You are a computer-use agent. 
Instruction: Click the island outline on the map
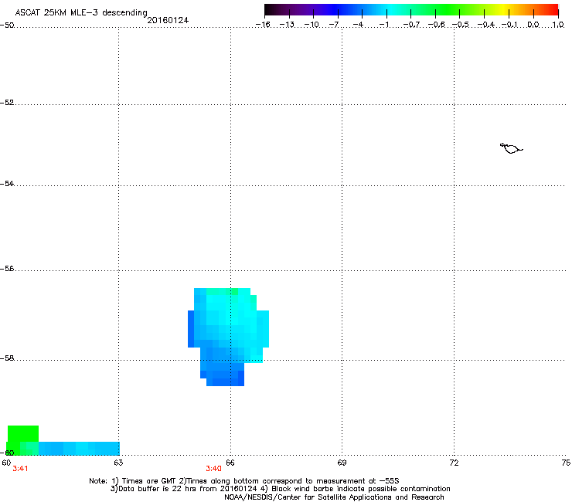[x=512, y=148]
